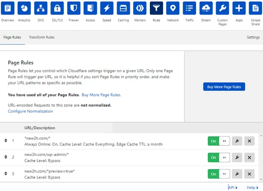Reorder rule 3 using its sort arrows
Viewport: 263px width, 191px height.
pyautogui.click(x=6, y=173)
